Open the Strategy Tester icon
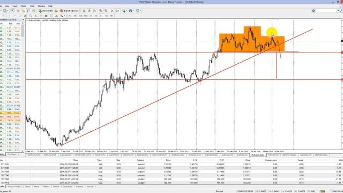 (x=34, y=11)
